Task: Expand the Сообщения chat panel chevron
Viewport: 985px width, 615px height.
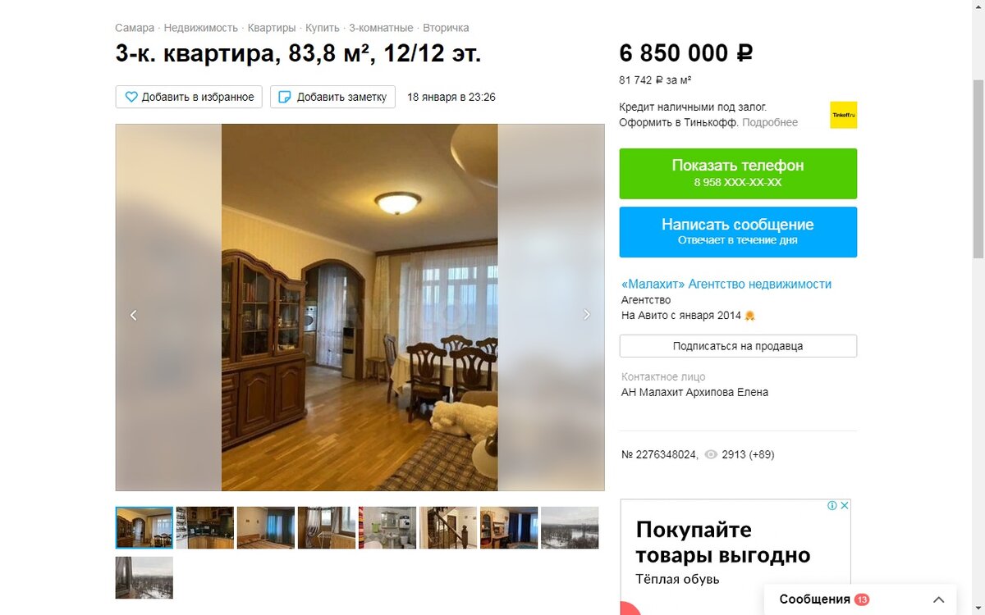Action: [x=939, y=599]
